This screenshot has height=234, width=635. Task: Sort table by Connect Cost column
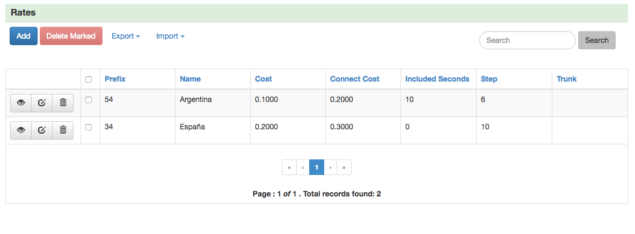[354, 79]
